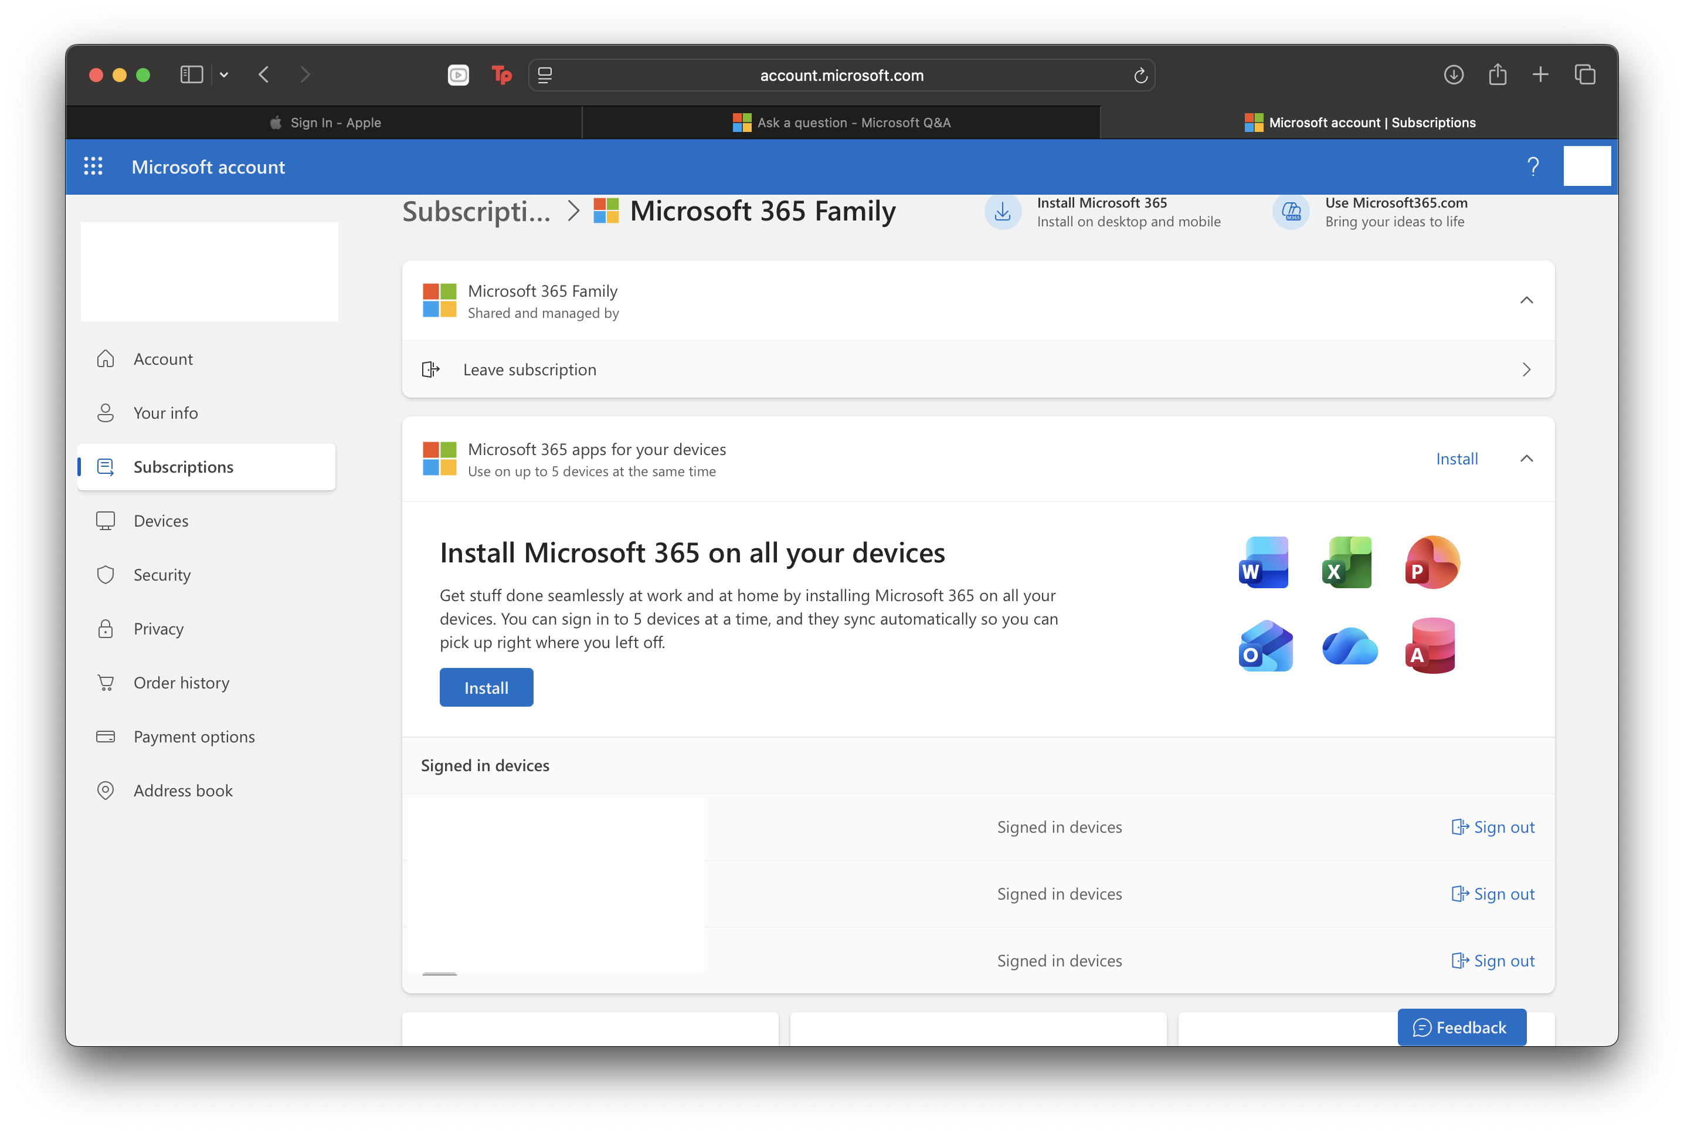Open Safari sidebar dropdown arrow
1684x1133 pixels.
point(224,75)
